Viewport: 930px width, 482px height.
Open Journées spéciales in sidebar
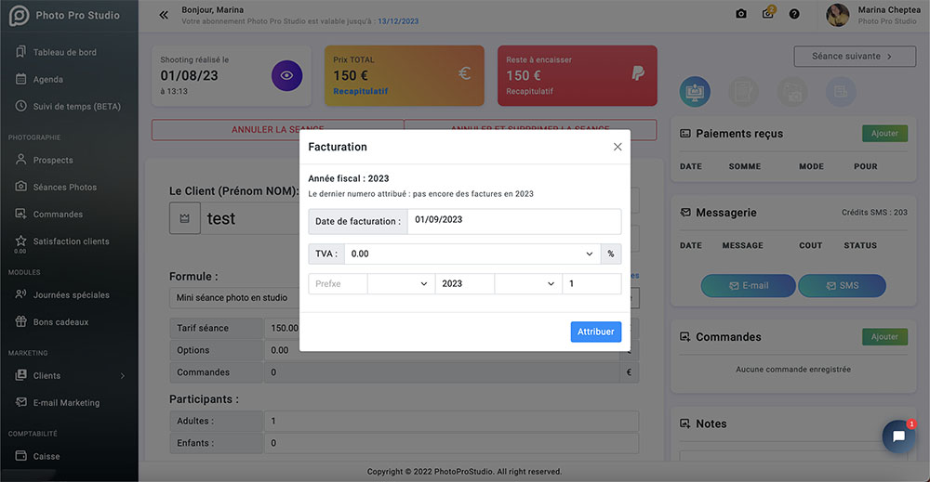(x=72, y=295)
